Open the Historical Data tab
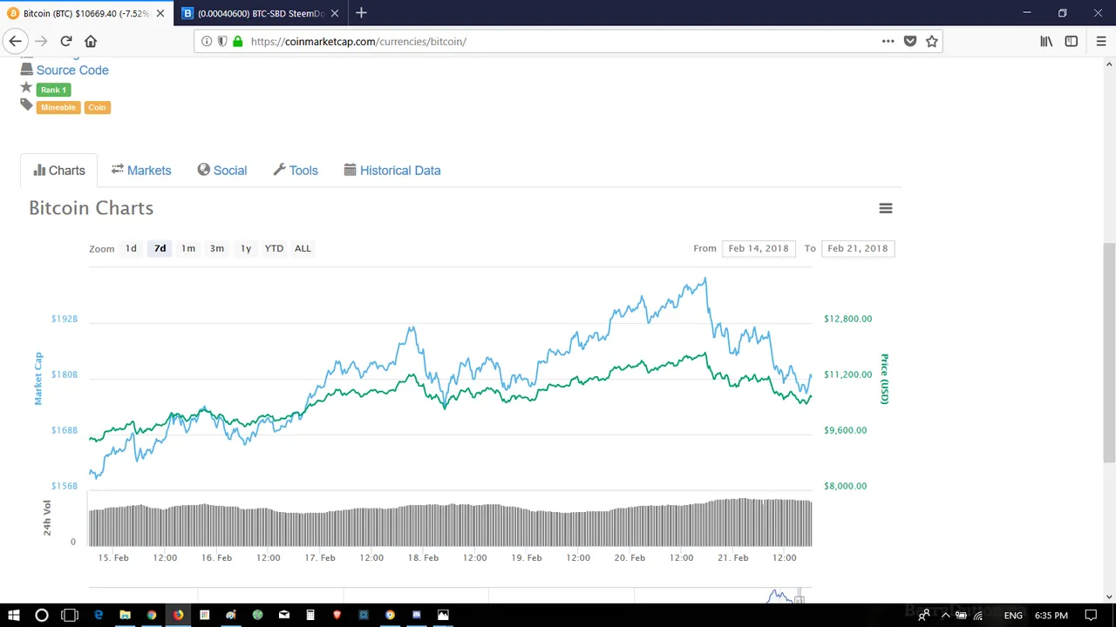Viewport: 1116px width, 627px height. pyautogui.click(x=392, y=171)
